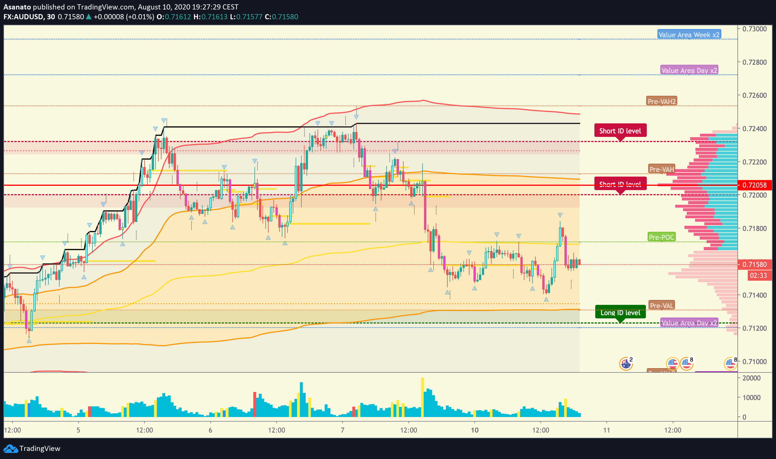The image size is (776, 459).
Task: Click the high value H:0.71613
Action: pyautogui.click(x=210, y=17)
